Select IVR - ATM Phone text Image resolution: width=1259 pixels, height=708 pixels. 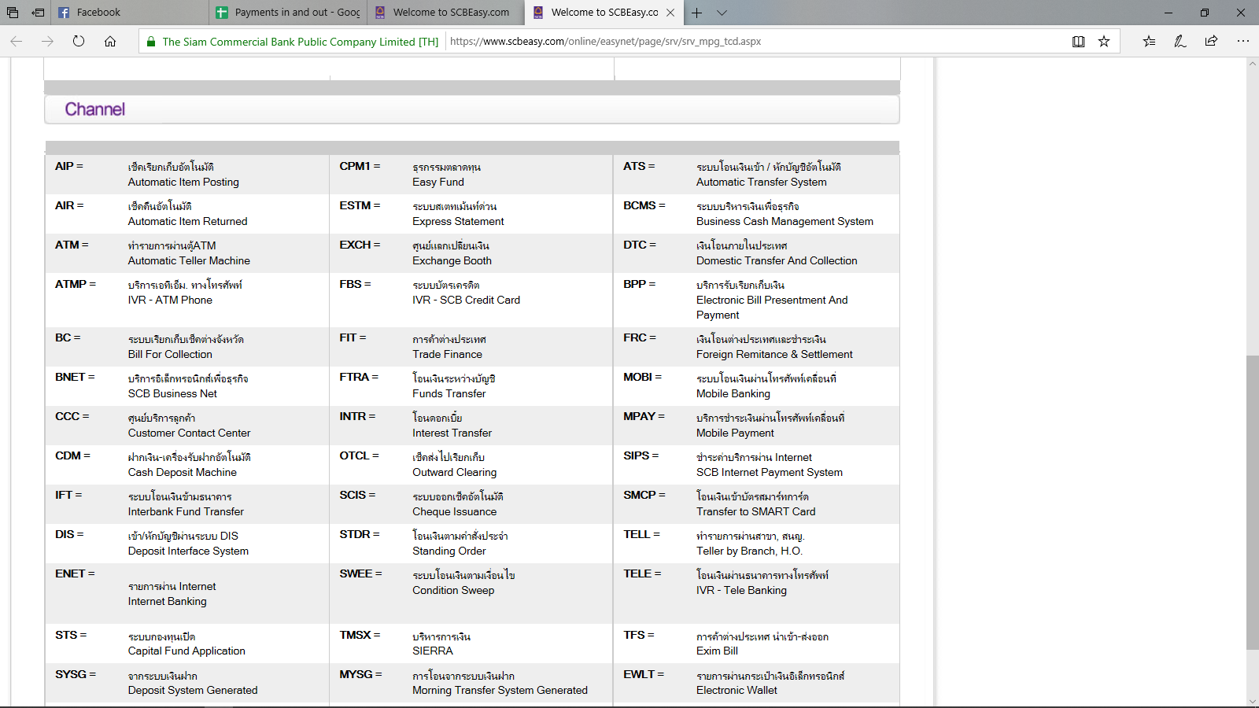[170, 300]
